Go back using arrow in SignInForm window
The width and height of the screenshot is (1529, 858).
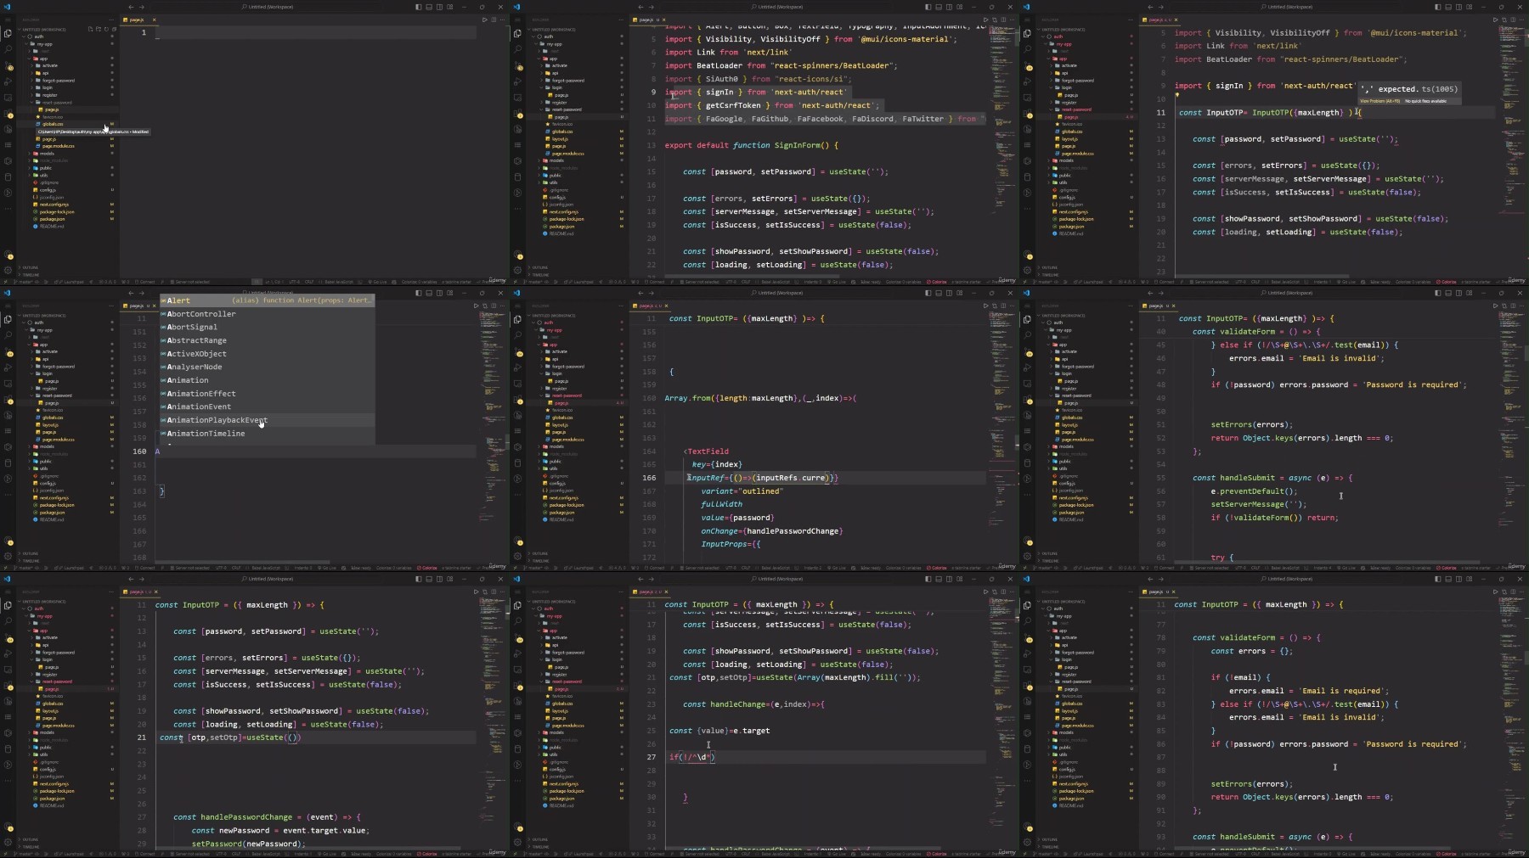pos(640,7)
